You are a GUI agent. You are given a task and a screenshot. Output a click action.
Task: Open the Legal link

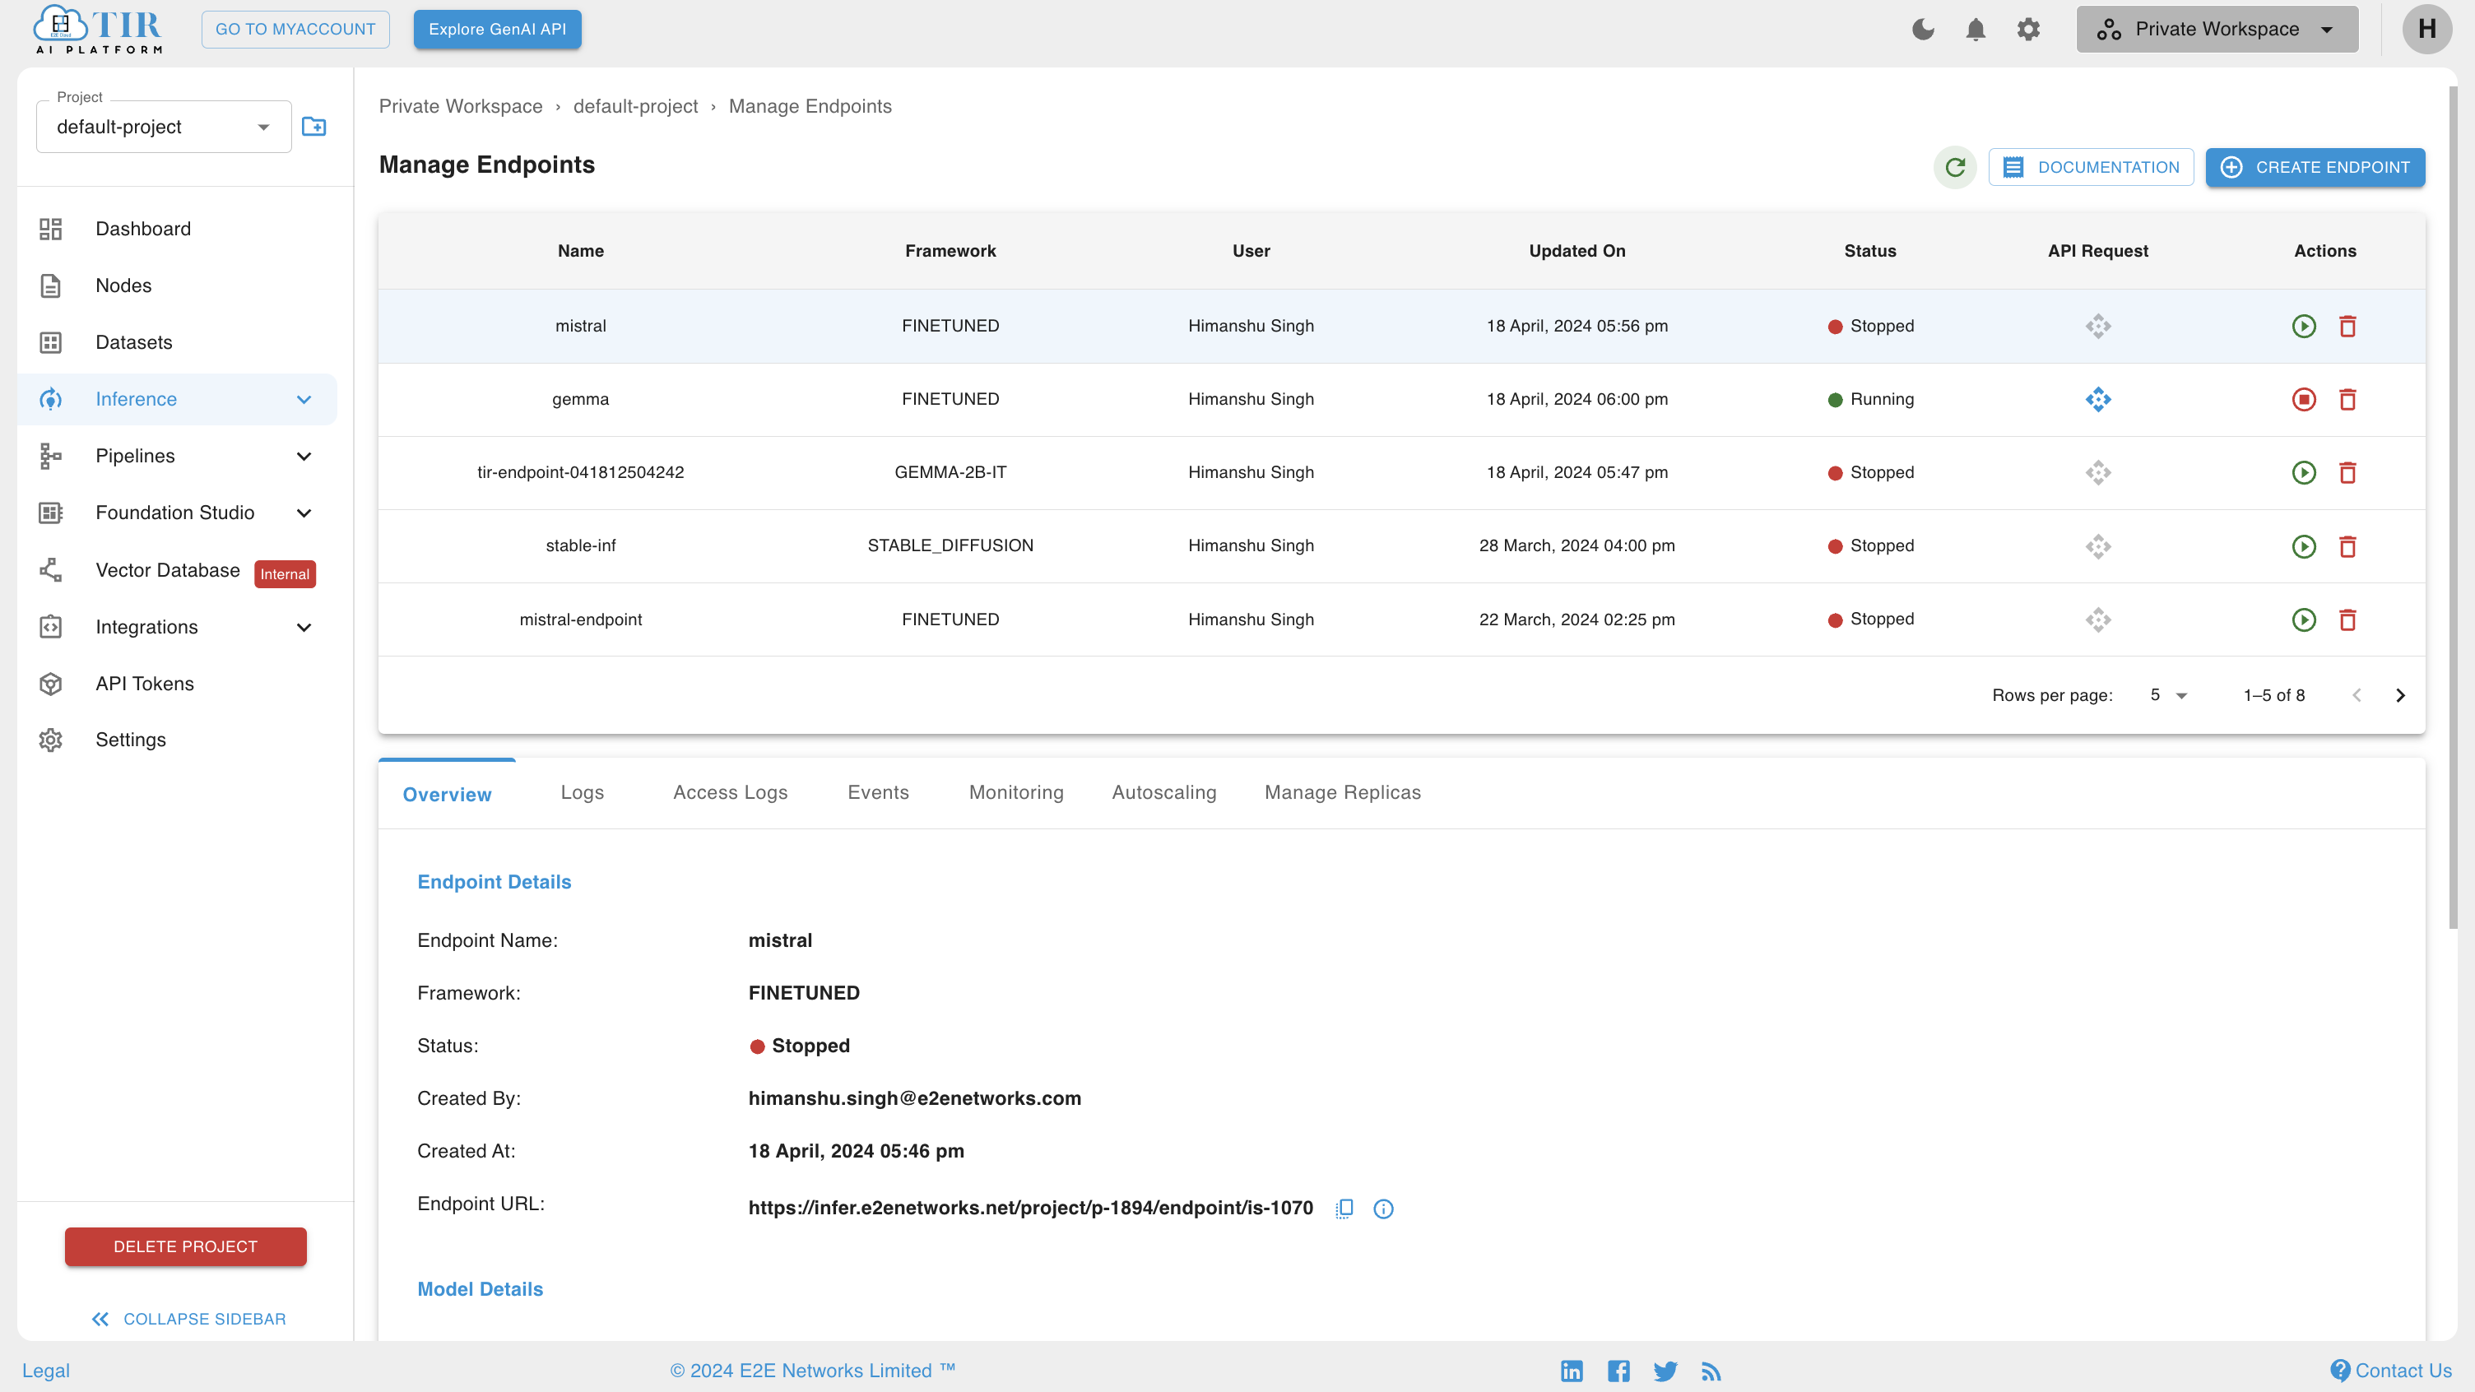pyautogui.click(x=46, y=1371)
